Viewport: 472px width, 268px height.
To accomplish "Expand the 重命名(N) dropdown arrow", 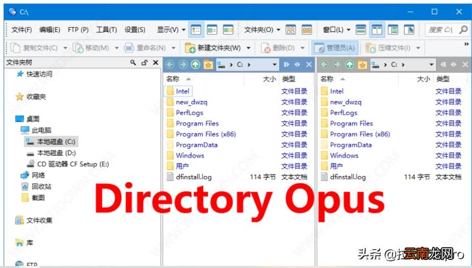I will tap(173, 47).
